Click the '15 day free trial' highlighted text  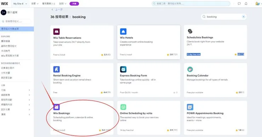point(194,54)
